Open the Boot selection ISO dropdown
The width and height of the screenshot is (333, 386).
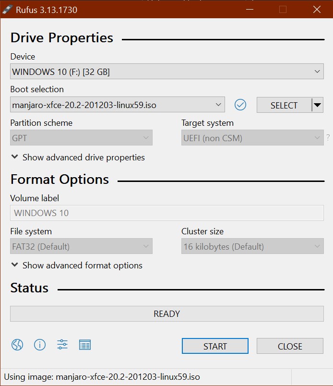[x=118, y=105]
